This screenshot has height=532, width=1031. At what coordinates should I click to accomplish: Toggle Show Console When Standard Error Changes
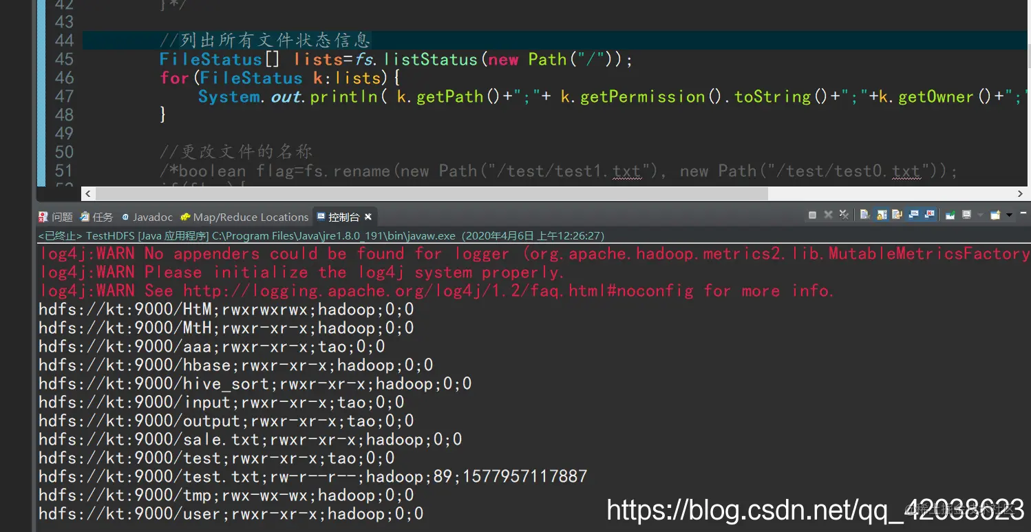coord(930,215)
